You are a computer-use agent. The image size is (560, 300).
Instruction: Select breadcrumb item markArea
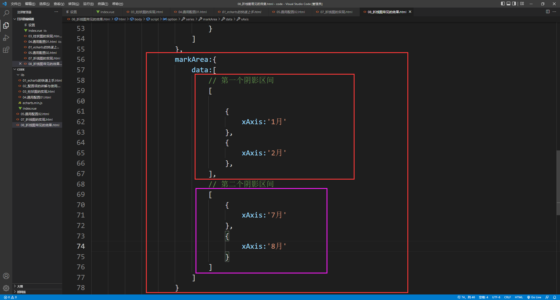tap(210, 19)
